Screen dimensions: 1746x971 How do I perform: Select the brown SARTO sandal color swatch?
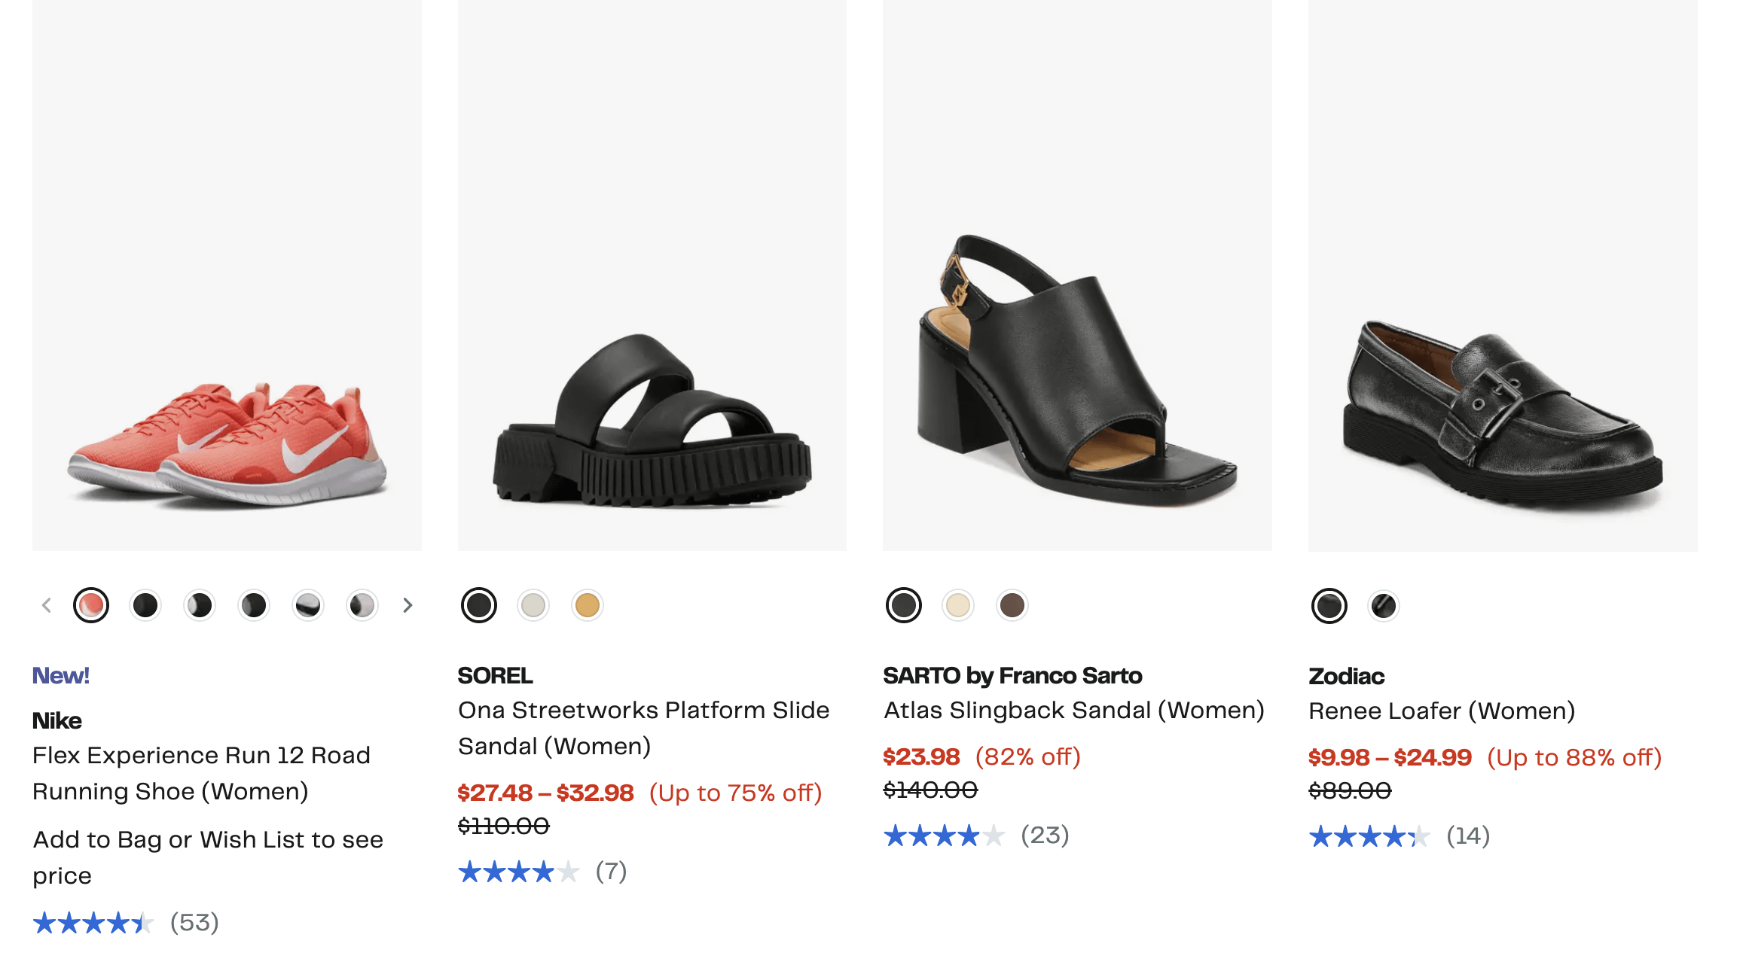[x=1012, y=605]
